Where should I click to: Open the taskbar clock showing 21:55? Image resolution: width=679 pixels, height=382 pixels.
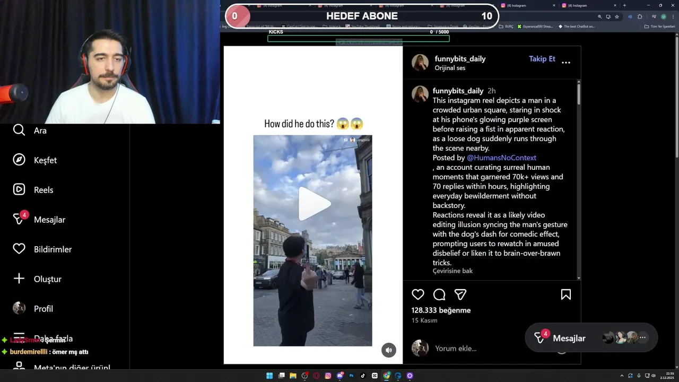[667, 376]
